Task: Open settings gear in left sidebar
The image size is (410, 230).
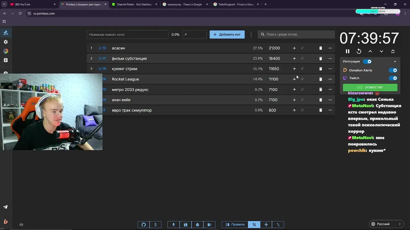Action: coord(5,42)
